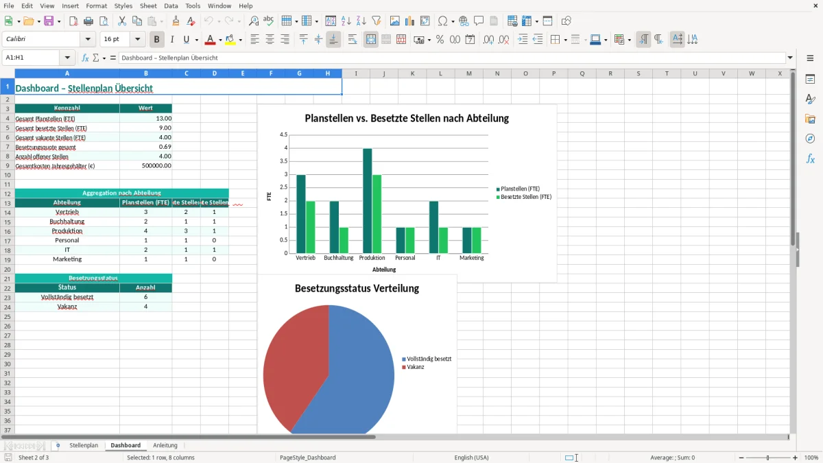Open Print Preview from the toolbar
Screen dimensions: 823x463
click(x=103, y=21)
